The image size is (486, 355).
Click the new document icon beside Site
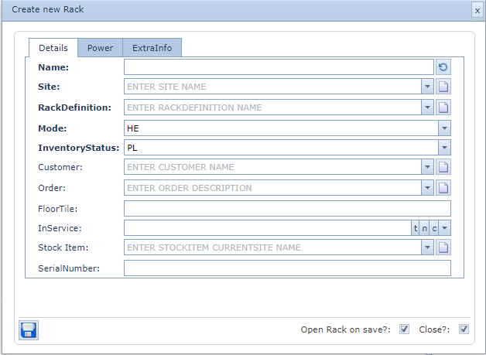pos(443,87)
